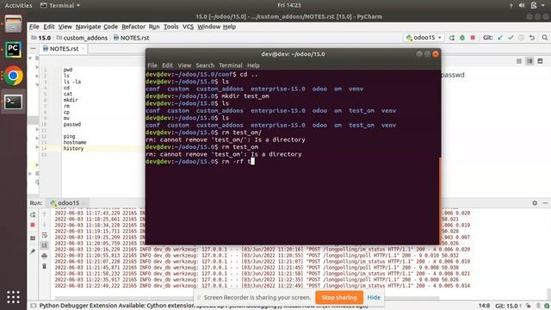Click 'hostname' line in NOTES.rst
The image size is (551, 310).
pos(75,142)
